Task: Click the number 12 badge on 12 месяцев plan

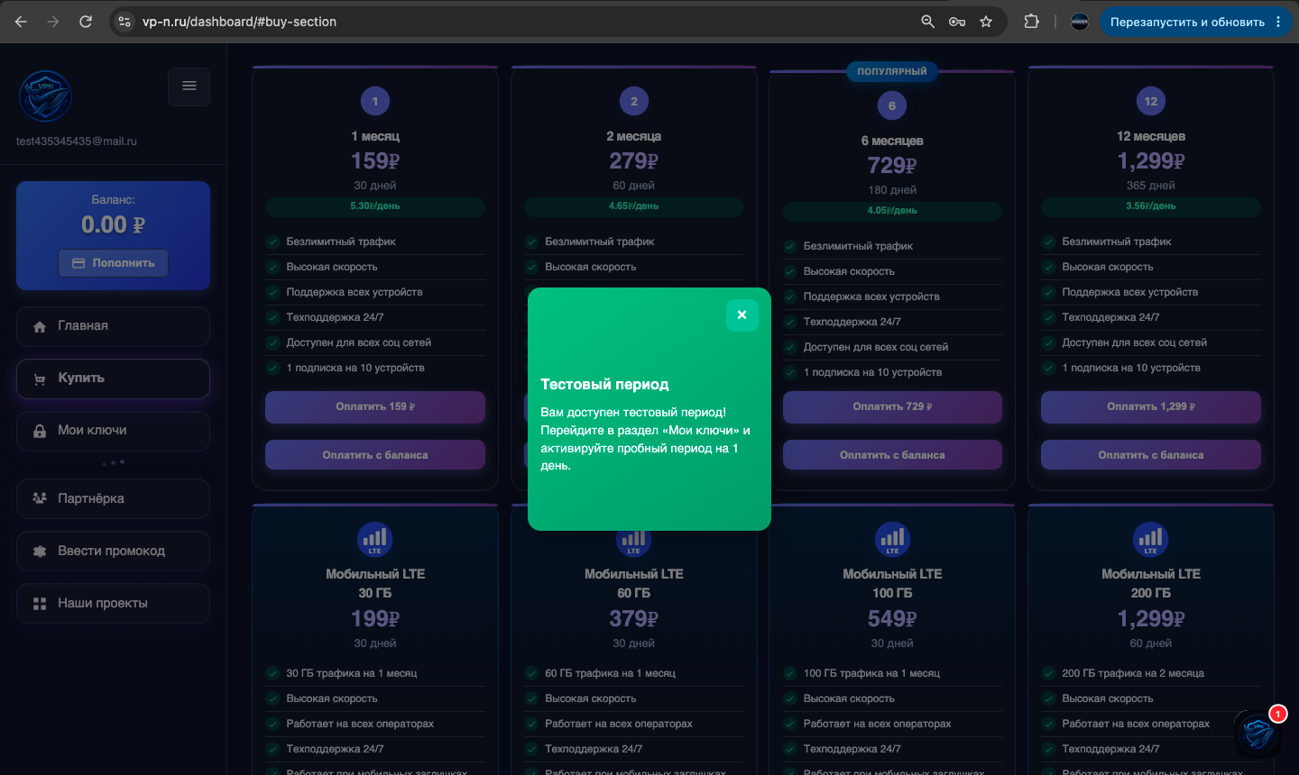Action: pyautogui.click(x=1150, y=101)
